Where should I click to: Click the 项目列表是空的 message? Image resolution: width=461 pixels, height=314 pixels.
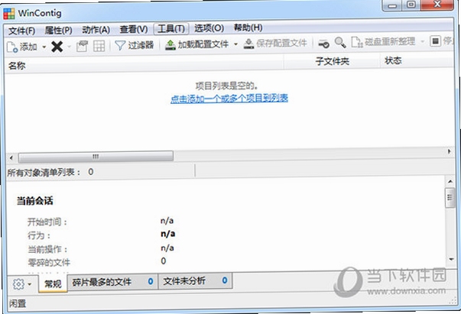point(227,86)
